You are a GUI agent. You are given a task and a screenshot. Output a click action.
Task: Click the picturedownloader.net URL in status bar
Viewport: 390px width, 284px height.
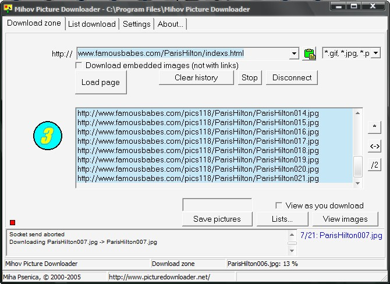coord(159,277)
